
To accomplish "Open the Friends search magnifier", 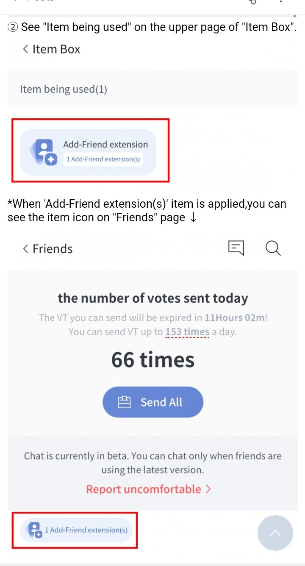I will [x=273, y=248].
